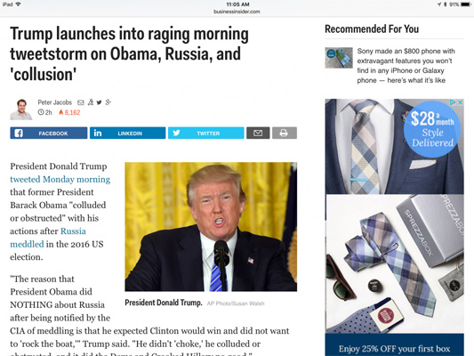474x356 pixels.
Task: Click the email share envelope button
Action: [x=258, y=133]
